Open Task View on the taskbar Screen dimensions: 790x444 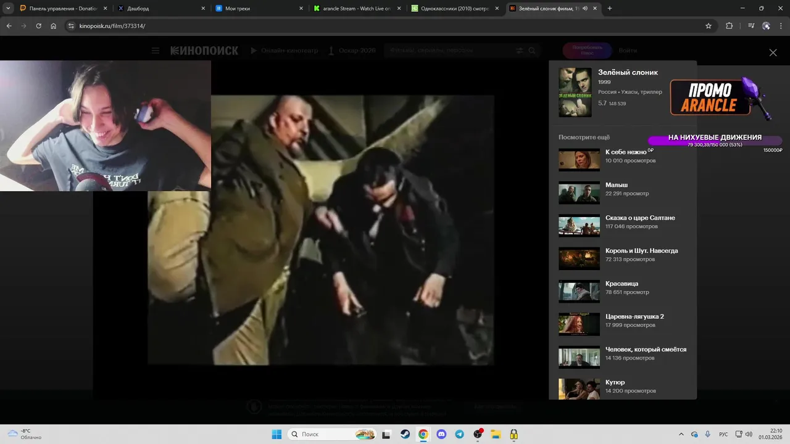click(x=386, y=434)
